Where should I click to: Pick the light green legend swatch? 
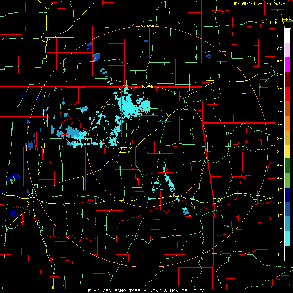[x=287, y=180]
